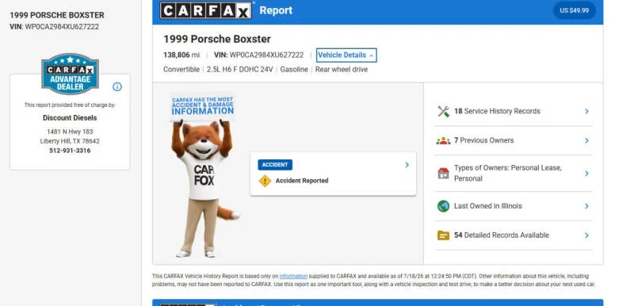Collapse the Vehicle Details dropdown
The width and height of the screenshot is (634, 306).
346,55
